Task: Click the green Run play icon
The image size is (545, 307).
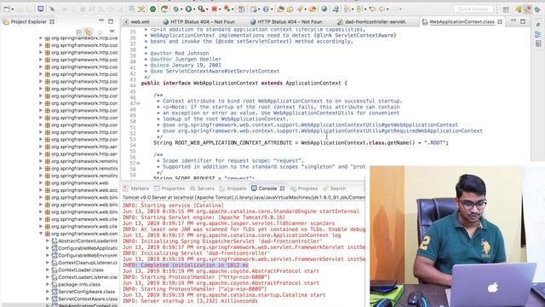Action: point(188,9)
